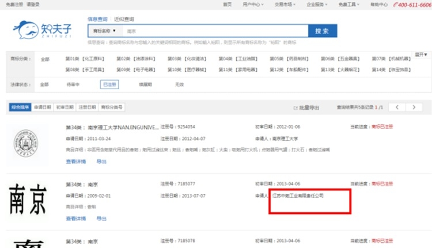Viewport: 432px width, 248px height.
Task: Click the 批量导出 batch export link
Action: tap(309, 108)
